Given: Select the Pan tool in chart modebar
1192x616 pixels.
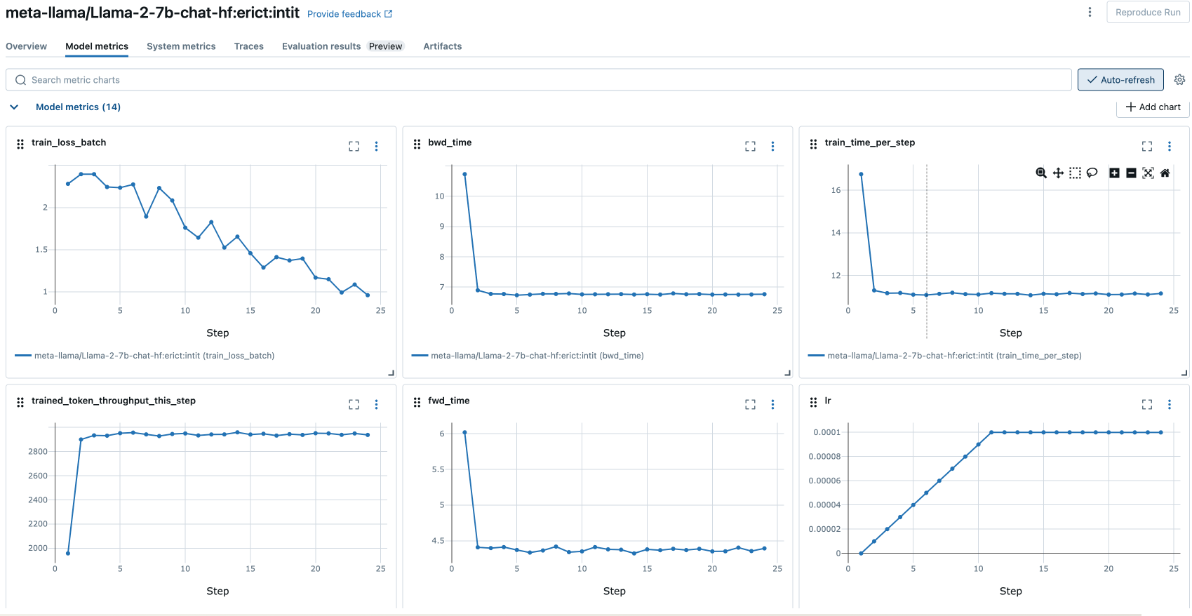Looking at the screenshot, I should (x=1058, y=173).
